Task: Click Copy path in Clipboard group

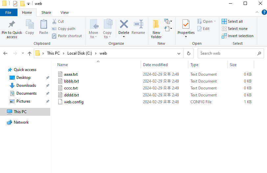Action: 63,29
